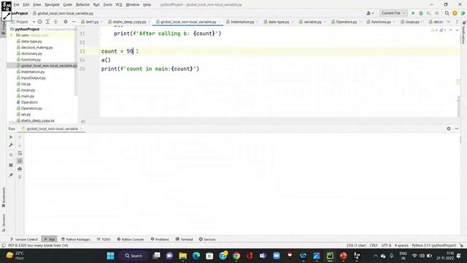The height and width of the screenshot is (263, 467).
Task: Expand the venv folder
Action: point(12,35)
